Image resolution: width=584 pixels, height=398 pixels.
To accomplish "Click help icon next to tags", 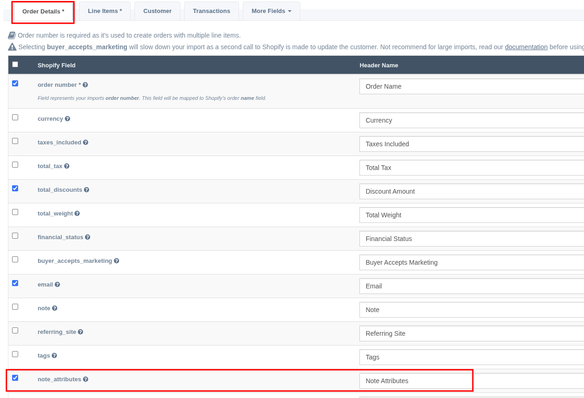I will pyautogui.click(x=54, y=356).
